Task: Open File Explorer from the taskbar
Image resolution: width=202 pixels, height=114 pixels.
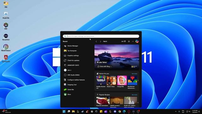Action: point(73,111)
